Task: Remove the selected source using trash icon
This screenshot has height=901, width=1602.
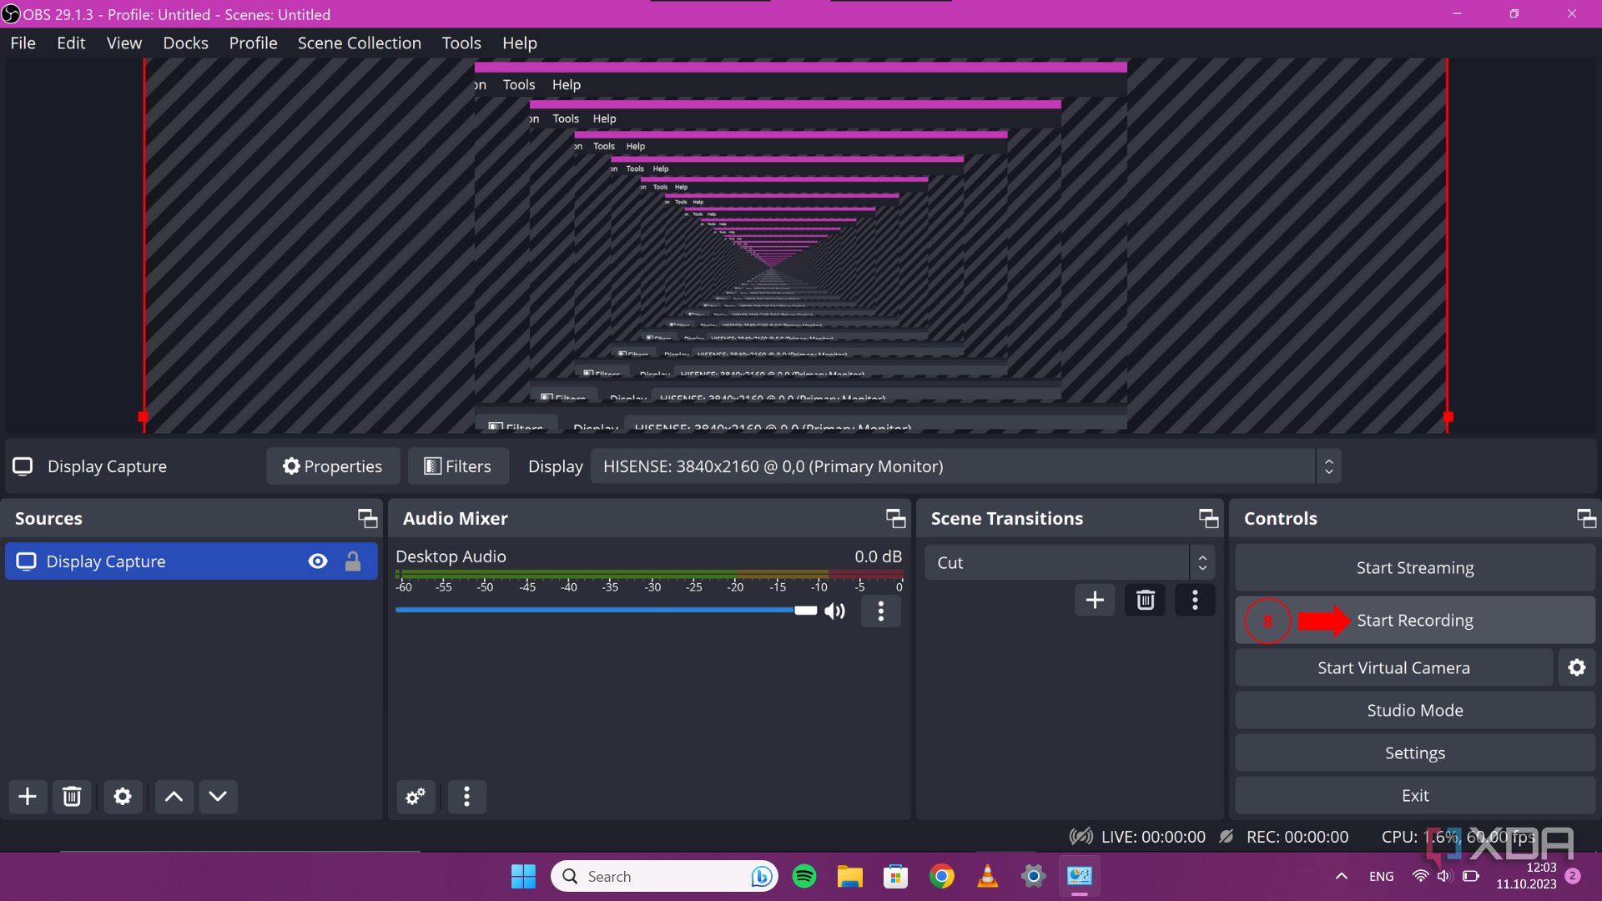Action: point(73,797)
